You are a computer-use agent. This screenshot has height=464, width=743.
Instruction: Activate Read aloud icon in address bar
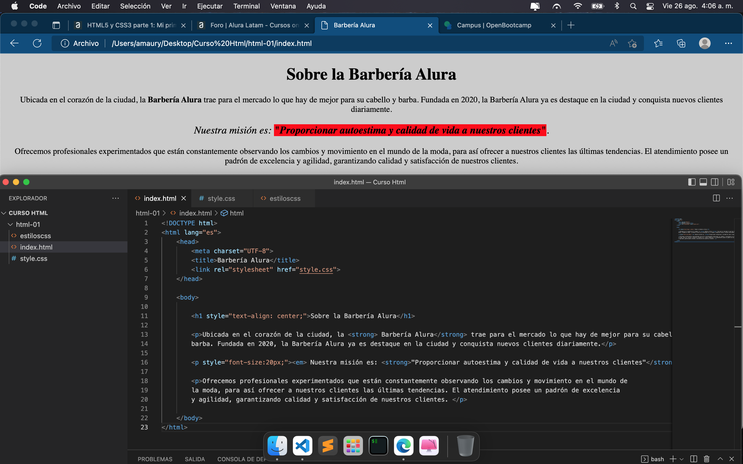point(613,43)
